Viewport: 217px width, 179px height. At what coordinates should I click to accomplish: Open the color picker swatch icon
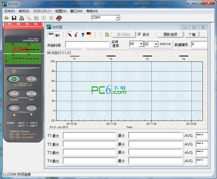point(89,34)
